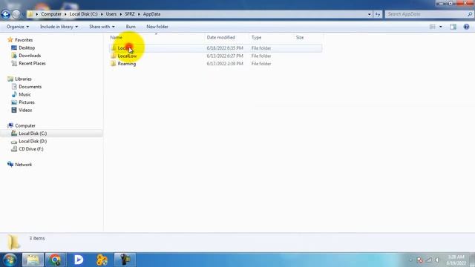The image size is (475, 267).
Task: Click the Roaming folder icon
Action: tap(113, 64)
